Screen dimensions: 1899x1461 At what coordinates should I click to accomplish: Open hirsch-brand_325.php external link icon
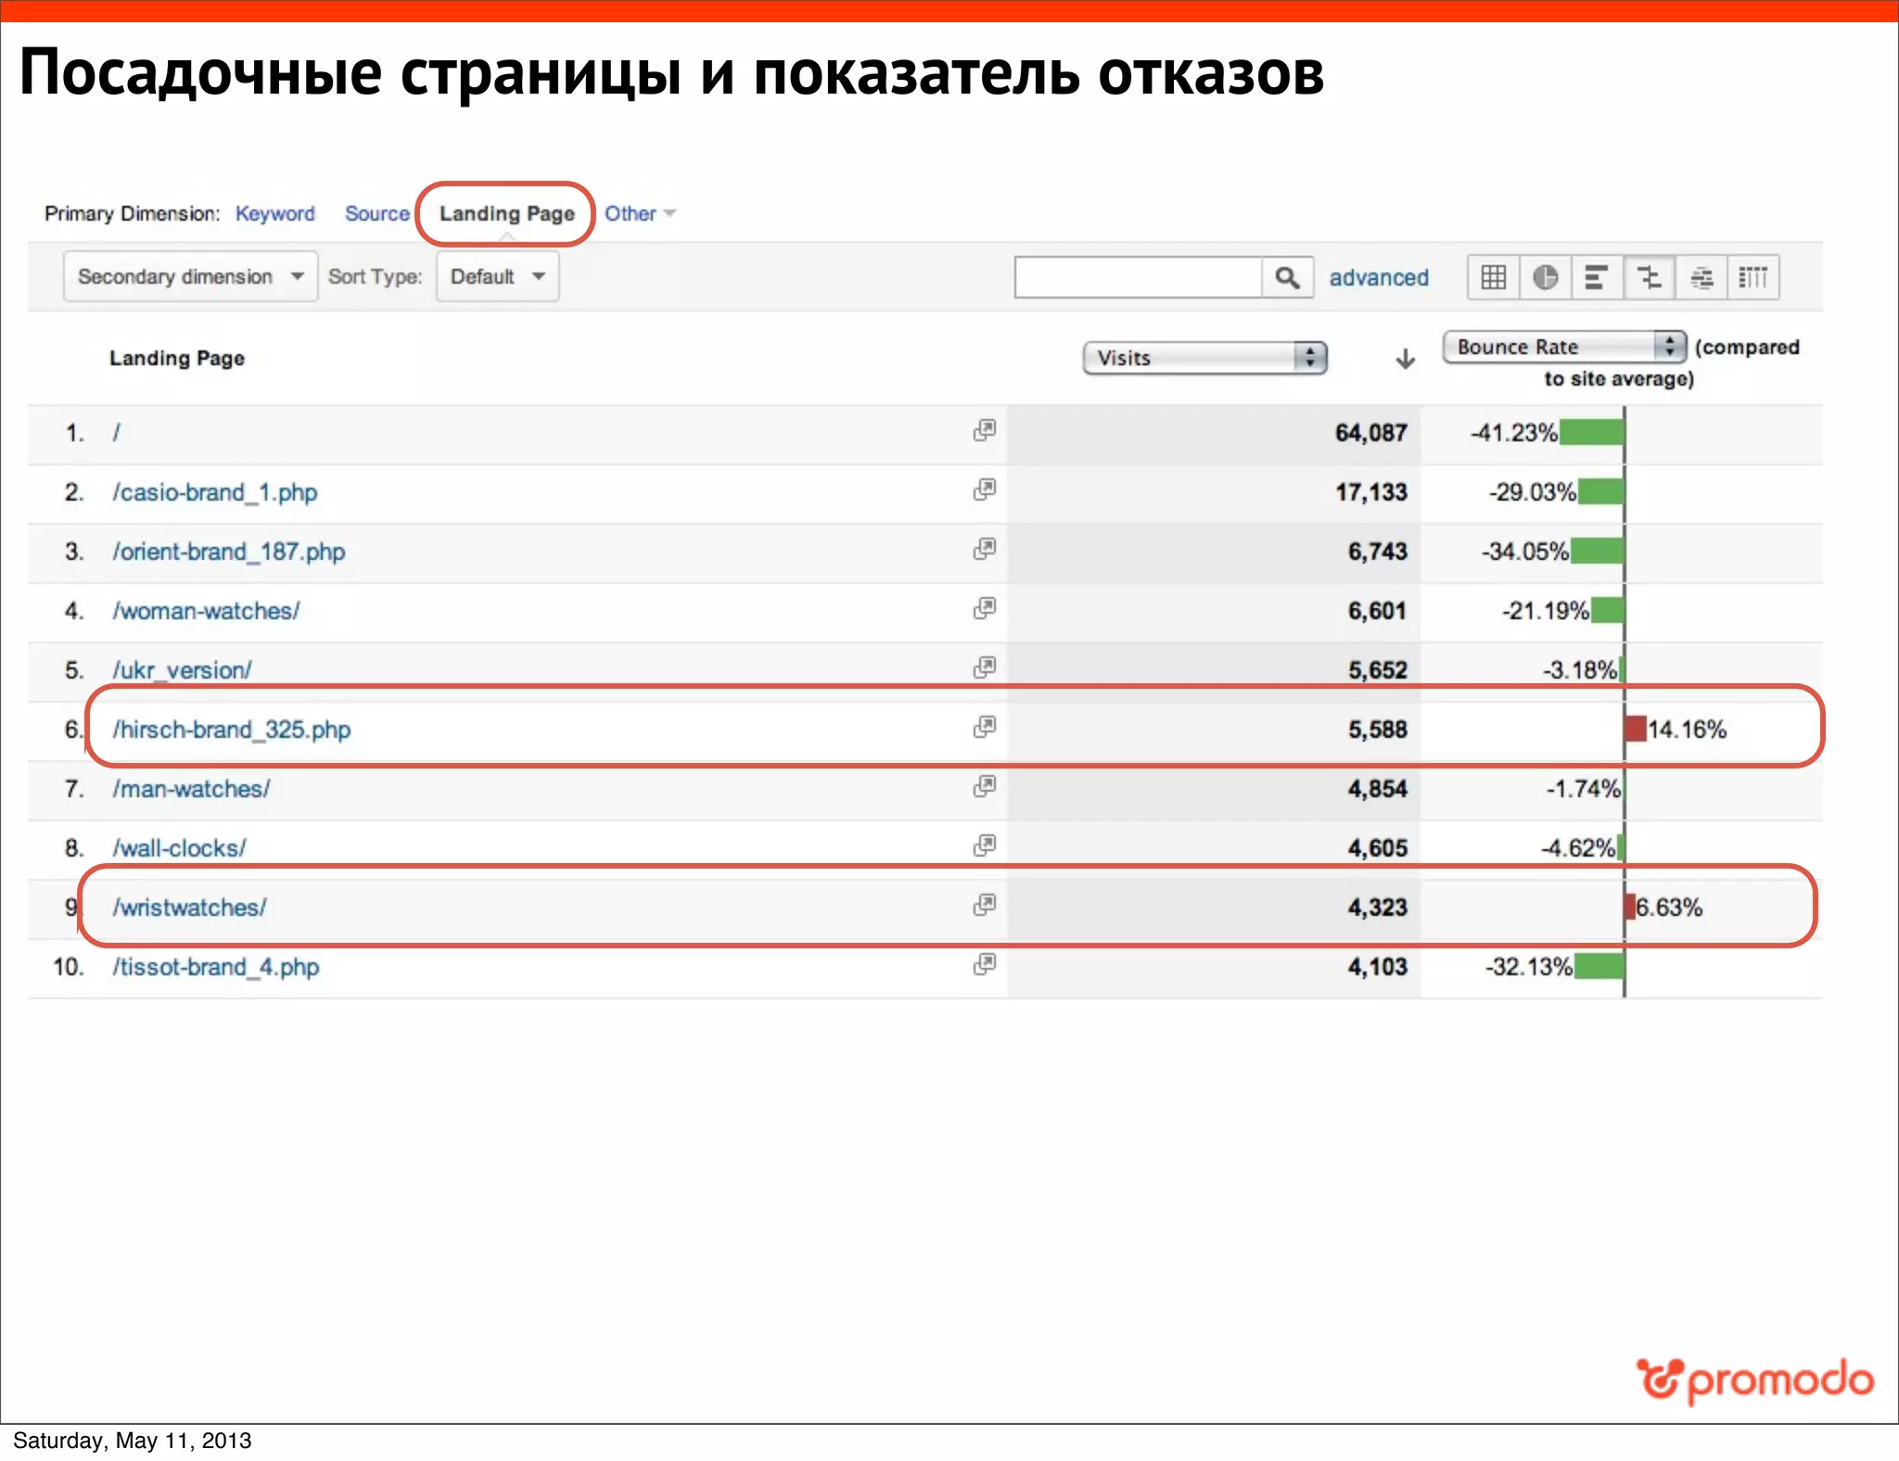click(984, 727)
